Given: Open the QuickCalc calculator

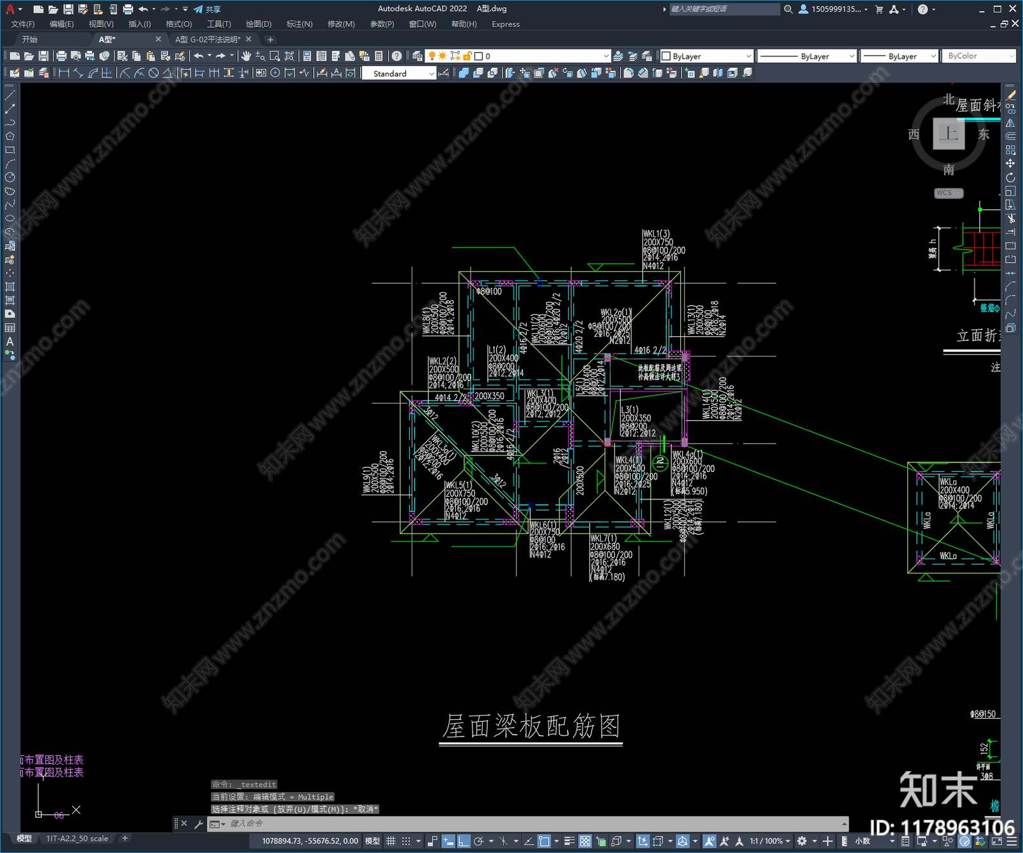Looking at the screenshot, I should (379, 56).
